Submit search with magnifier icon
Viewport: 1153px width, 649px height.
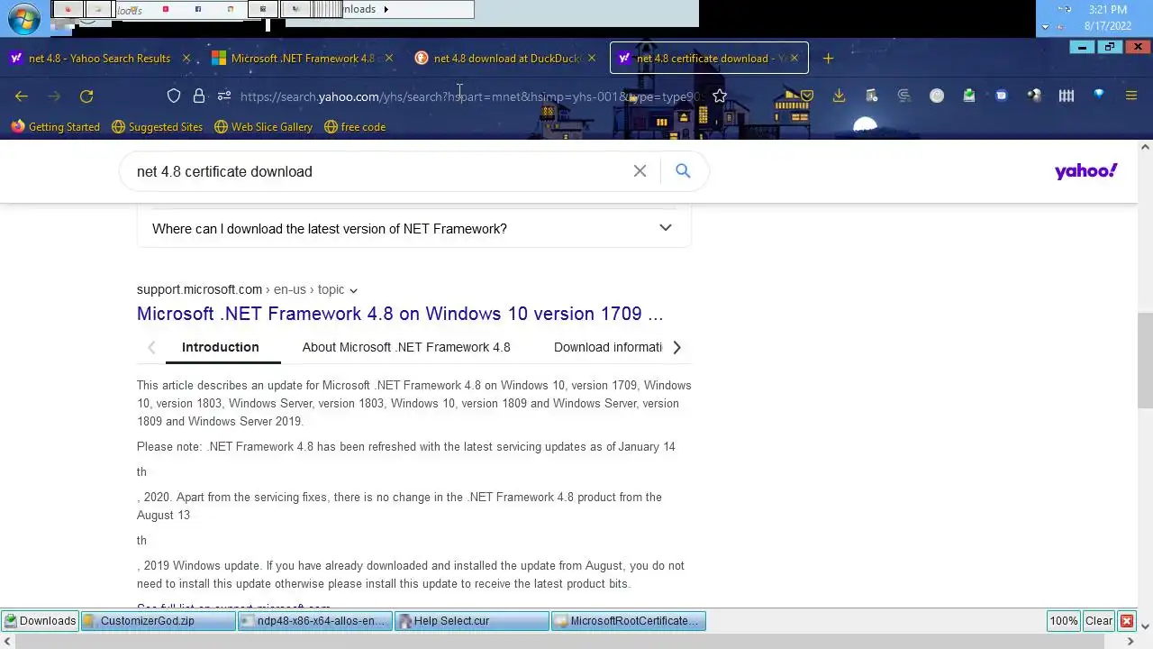(x=683, y=171)
